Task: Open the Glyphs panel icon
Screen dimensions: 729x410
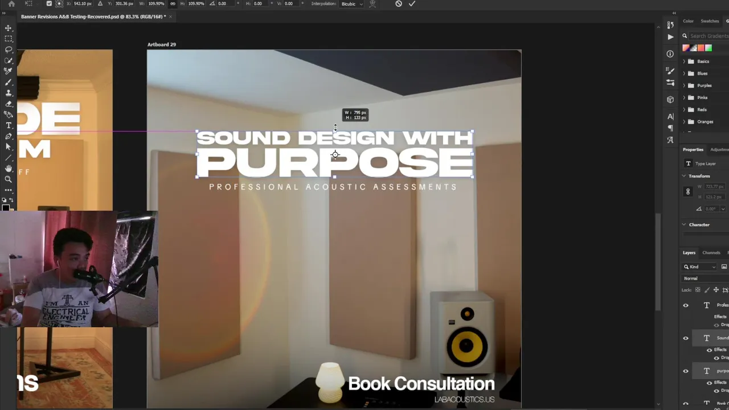Action: tap(670, 140)
